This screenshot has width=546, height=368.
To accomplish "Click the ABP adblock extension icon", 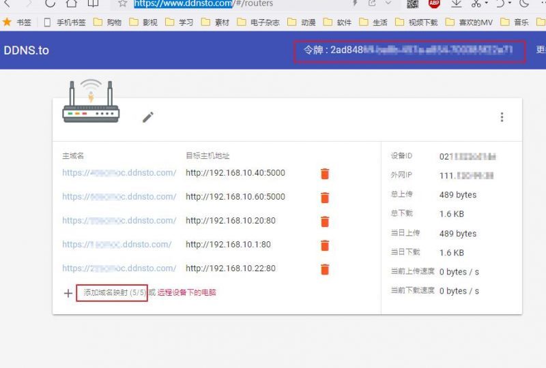I will (433, 3).
